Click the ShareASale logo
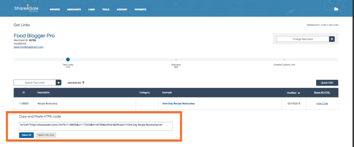 click(x=26, y=9)
